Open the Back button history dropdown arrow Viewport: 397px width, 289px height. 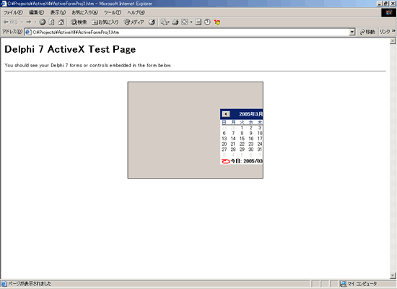(x=22, y=22)
